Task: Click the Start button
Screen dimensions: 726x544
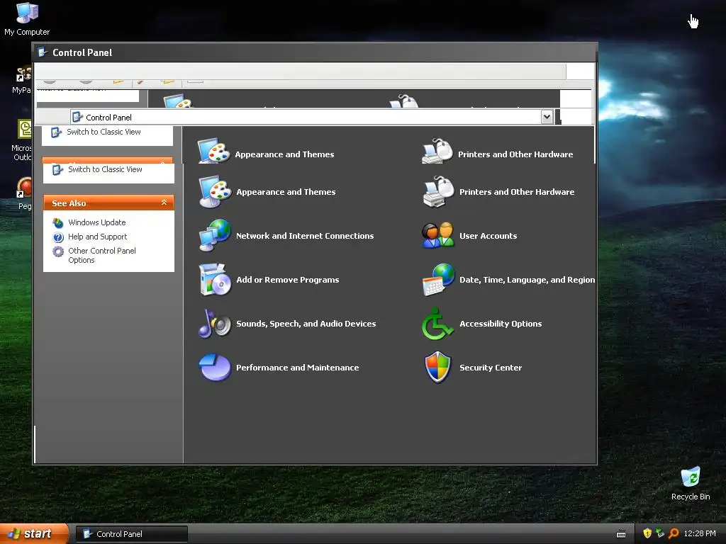Action: click(34, 533)
